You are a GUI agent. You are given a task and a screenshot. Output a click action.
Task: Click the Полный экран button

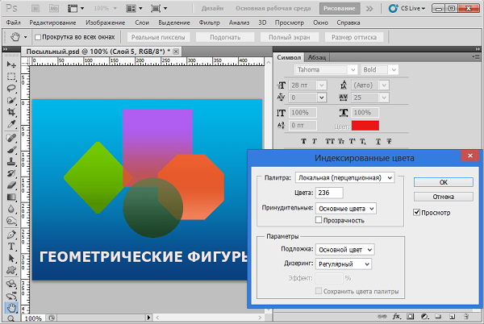tap(290, 37)
